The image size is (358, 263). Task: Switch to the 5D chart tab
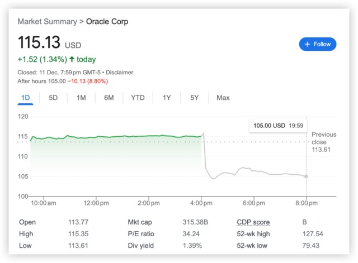point(53,98)
